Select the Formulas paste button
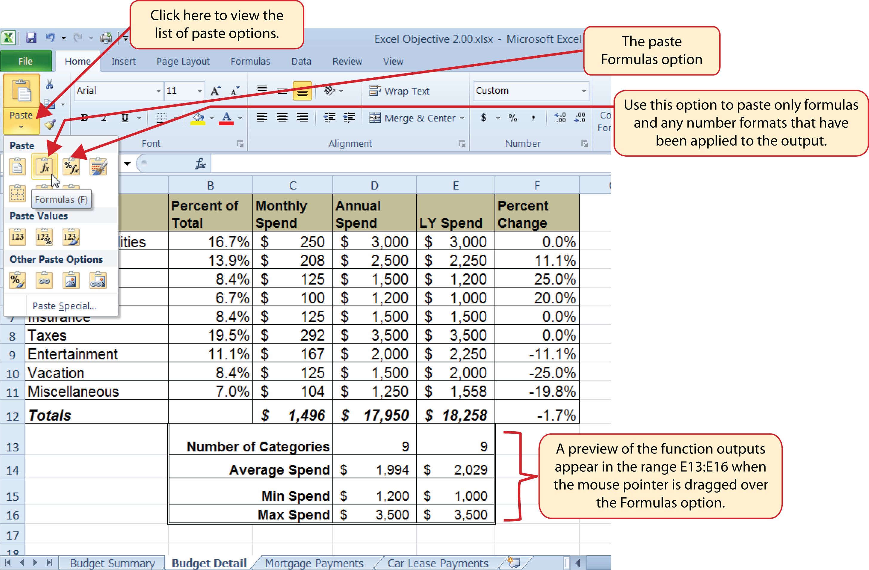Image resolution: width=869 pixels, height=570 pixels. [43, 167]
